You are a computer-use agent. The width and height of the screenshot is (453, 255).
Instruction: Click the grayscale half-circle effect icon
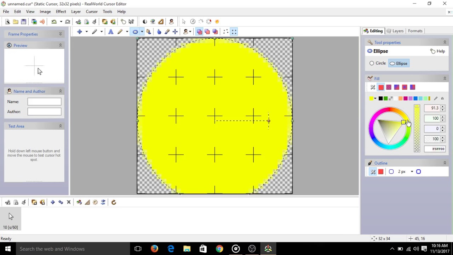coord(145,22)
